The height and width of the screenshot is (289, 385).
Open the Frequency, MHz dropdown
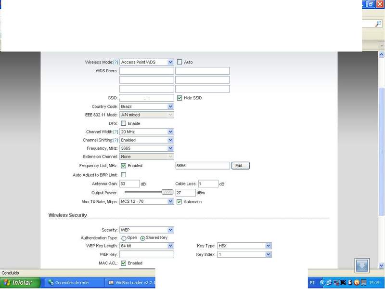tap(147, 148)
